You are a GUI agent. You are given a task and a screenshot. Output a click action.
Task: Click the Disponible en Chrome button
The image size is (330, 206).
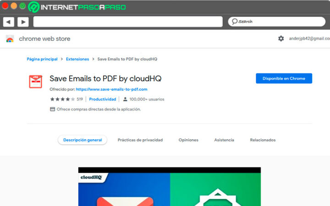[284, 78]
